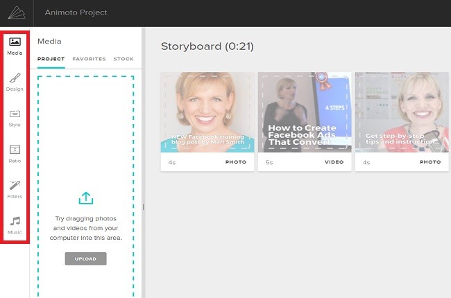Select the Ratio icon in sidebar
The width and height of the screenshot is (451, 298).
15,149
